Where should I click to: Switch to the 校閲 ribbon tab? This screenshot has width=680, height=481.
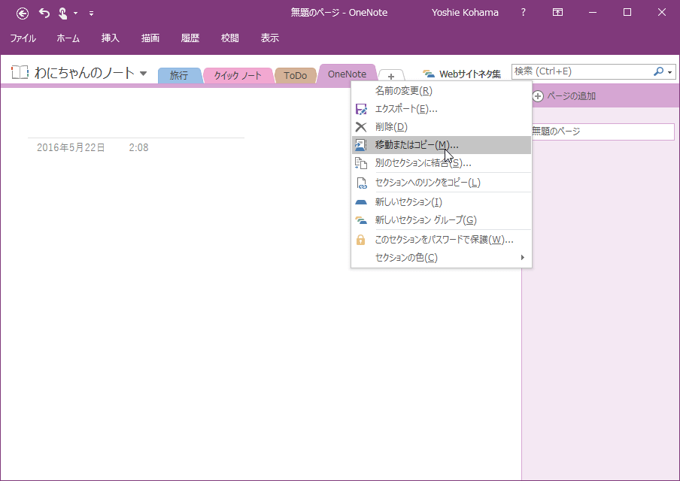pos(230,38)
